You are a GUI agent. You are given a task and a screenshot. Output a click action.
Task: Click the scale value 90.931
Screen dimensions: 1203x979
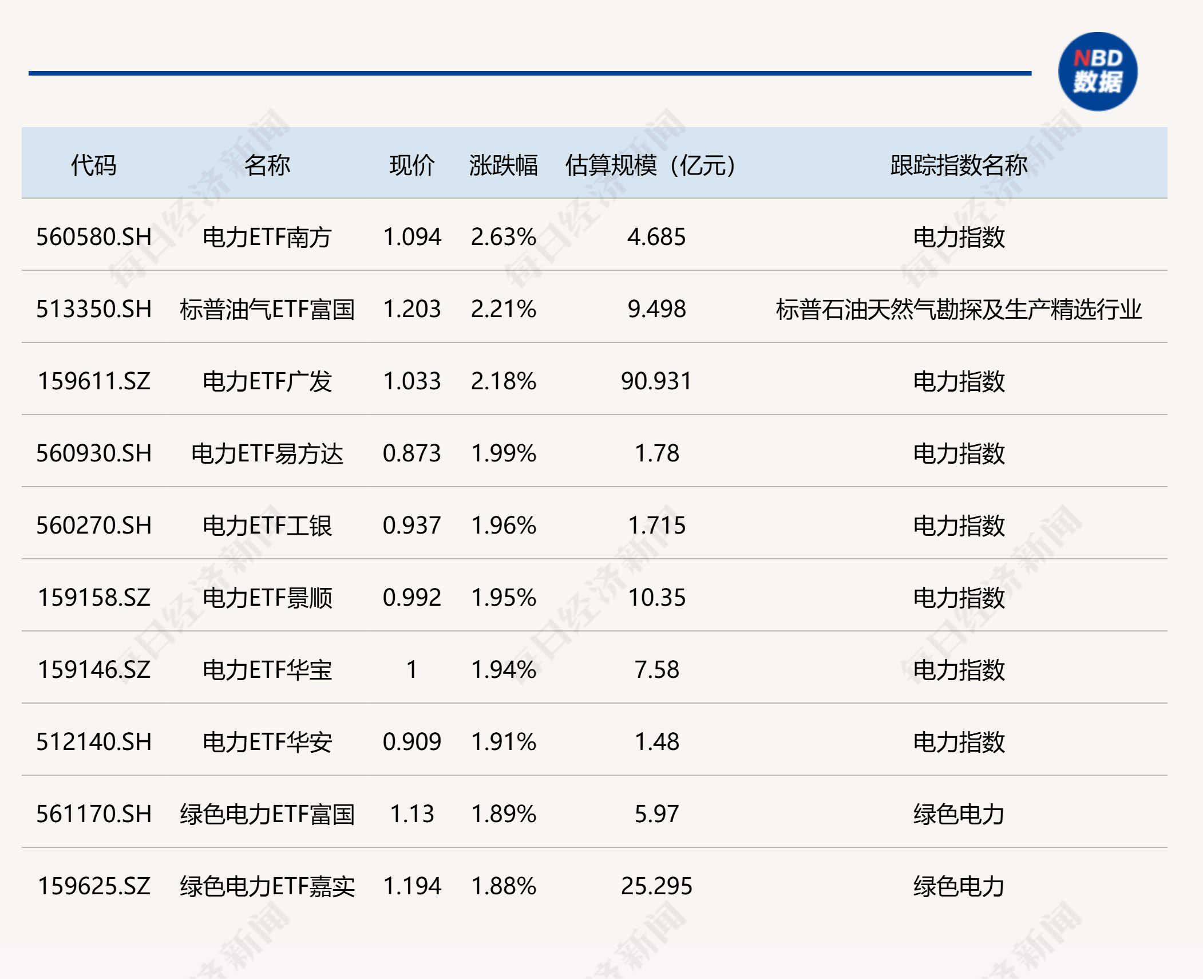[656, 381]
